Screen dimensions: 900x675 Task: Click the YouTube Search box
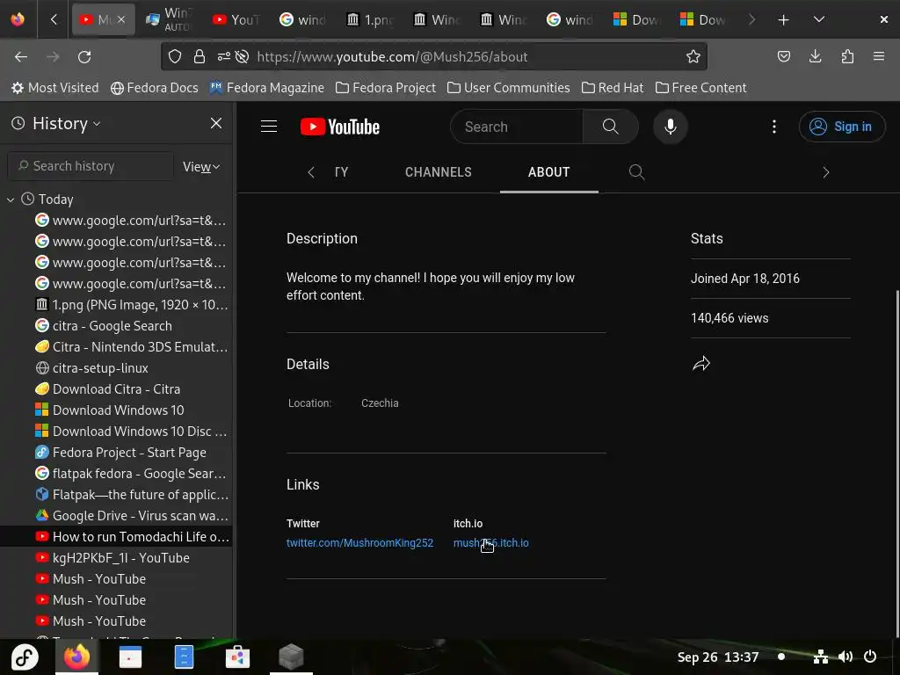tap(517, 127)
